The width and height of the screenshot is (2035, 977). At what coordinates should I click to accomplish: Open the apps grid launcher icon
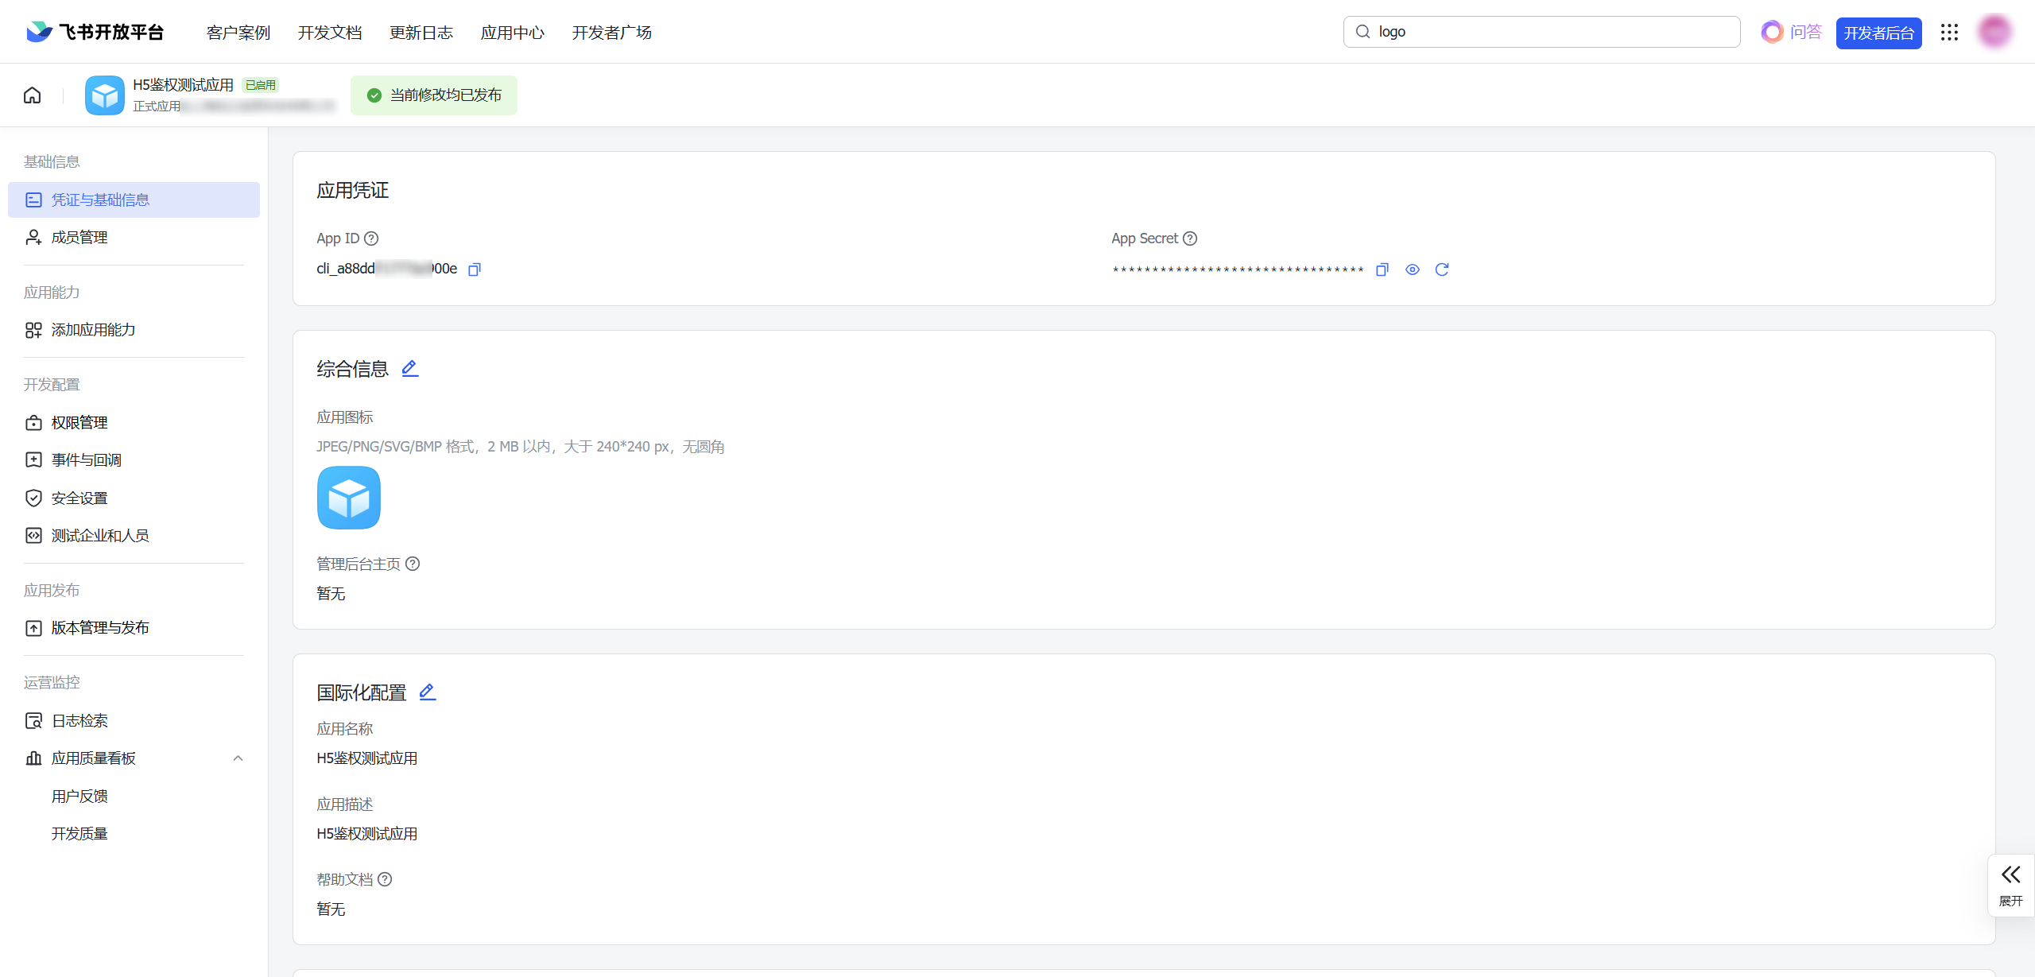tap(1949, 32)
